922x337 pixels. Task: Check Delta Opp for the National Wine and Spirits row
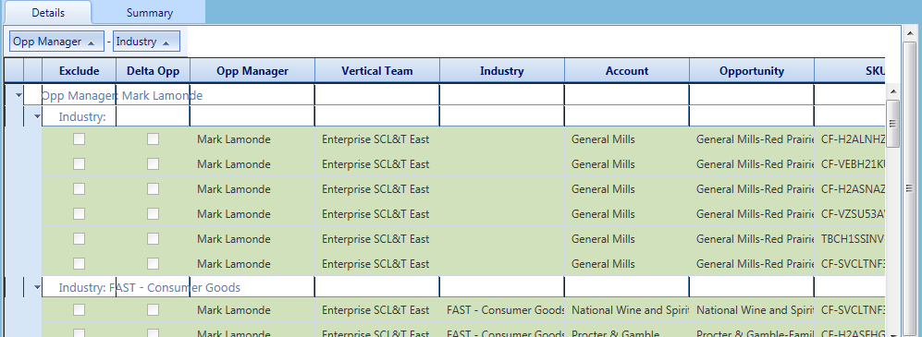click(x=153, y=309)
